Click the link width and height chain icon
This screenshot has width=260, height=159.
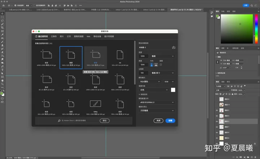click(x=217, y=62)
